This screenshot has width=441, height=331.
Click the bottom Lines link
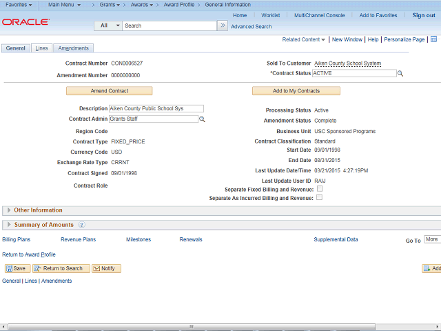30,281
